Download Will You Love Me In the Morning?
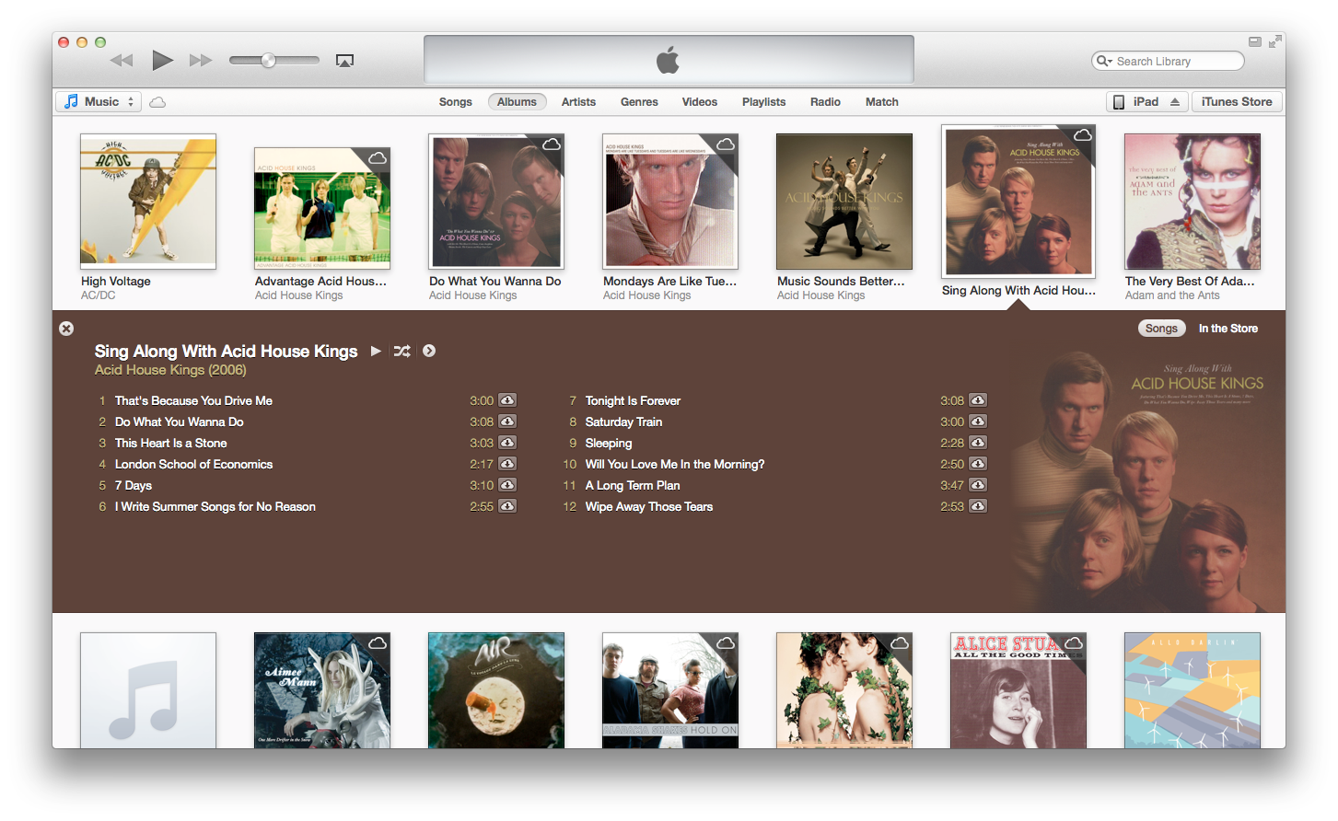 click(x=978, y=464)
